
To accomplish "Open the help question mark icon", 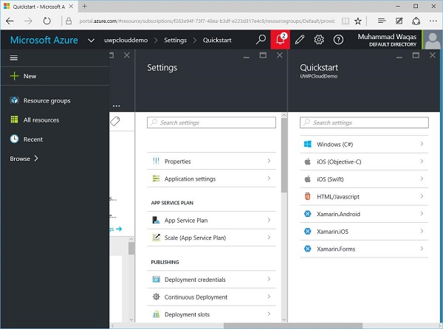I will [338, 40].
